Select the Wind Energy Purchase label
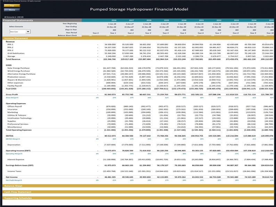 click(x=18, y=71)
